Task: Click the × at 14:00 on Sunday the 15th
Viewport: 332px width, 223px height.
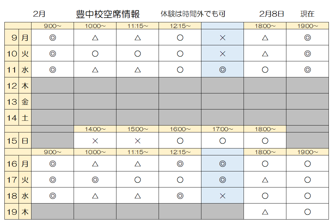Action: coord(95,141)
